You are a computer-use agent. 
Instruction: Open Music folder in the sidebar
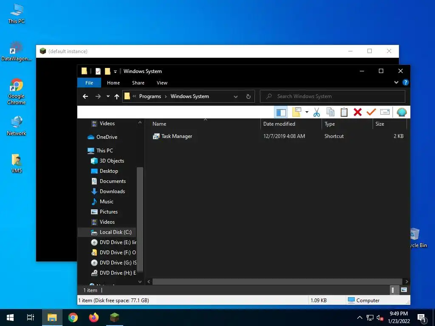tap(106, 202)
